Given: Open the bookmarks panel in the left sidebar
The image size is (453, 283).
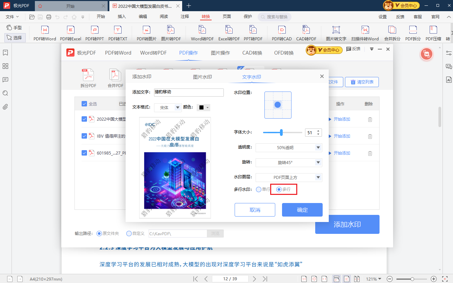Looking at the screenshot, I should point(5,53).
